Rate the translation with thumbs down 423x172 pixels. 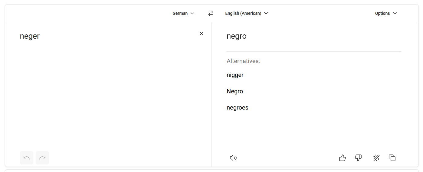point(358,158)
